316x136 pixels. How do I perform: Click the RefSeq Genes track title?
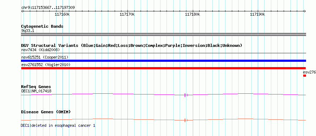36,87
